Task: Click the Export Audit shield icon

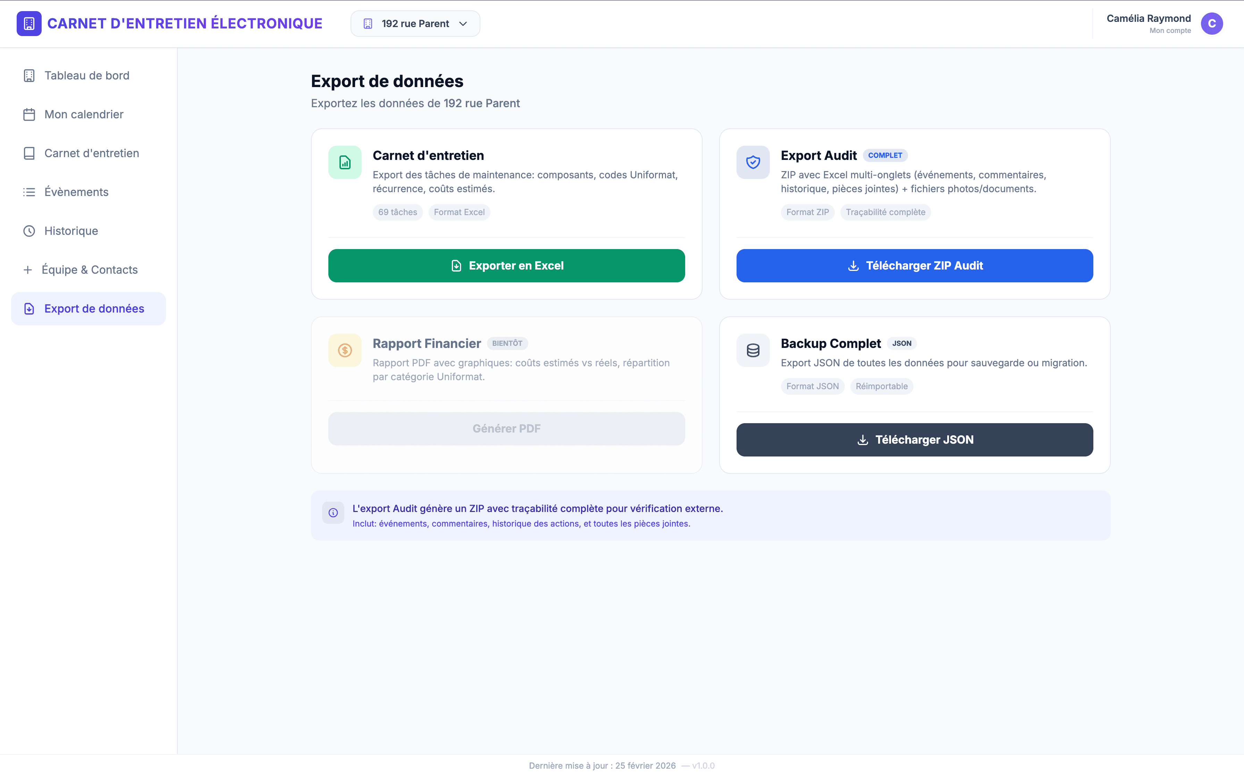Action: tap(753, 162)
